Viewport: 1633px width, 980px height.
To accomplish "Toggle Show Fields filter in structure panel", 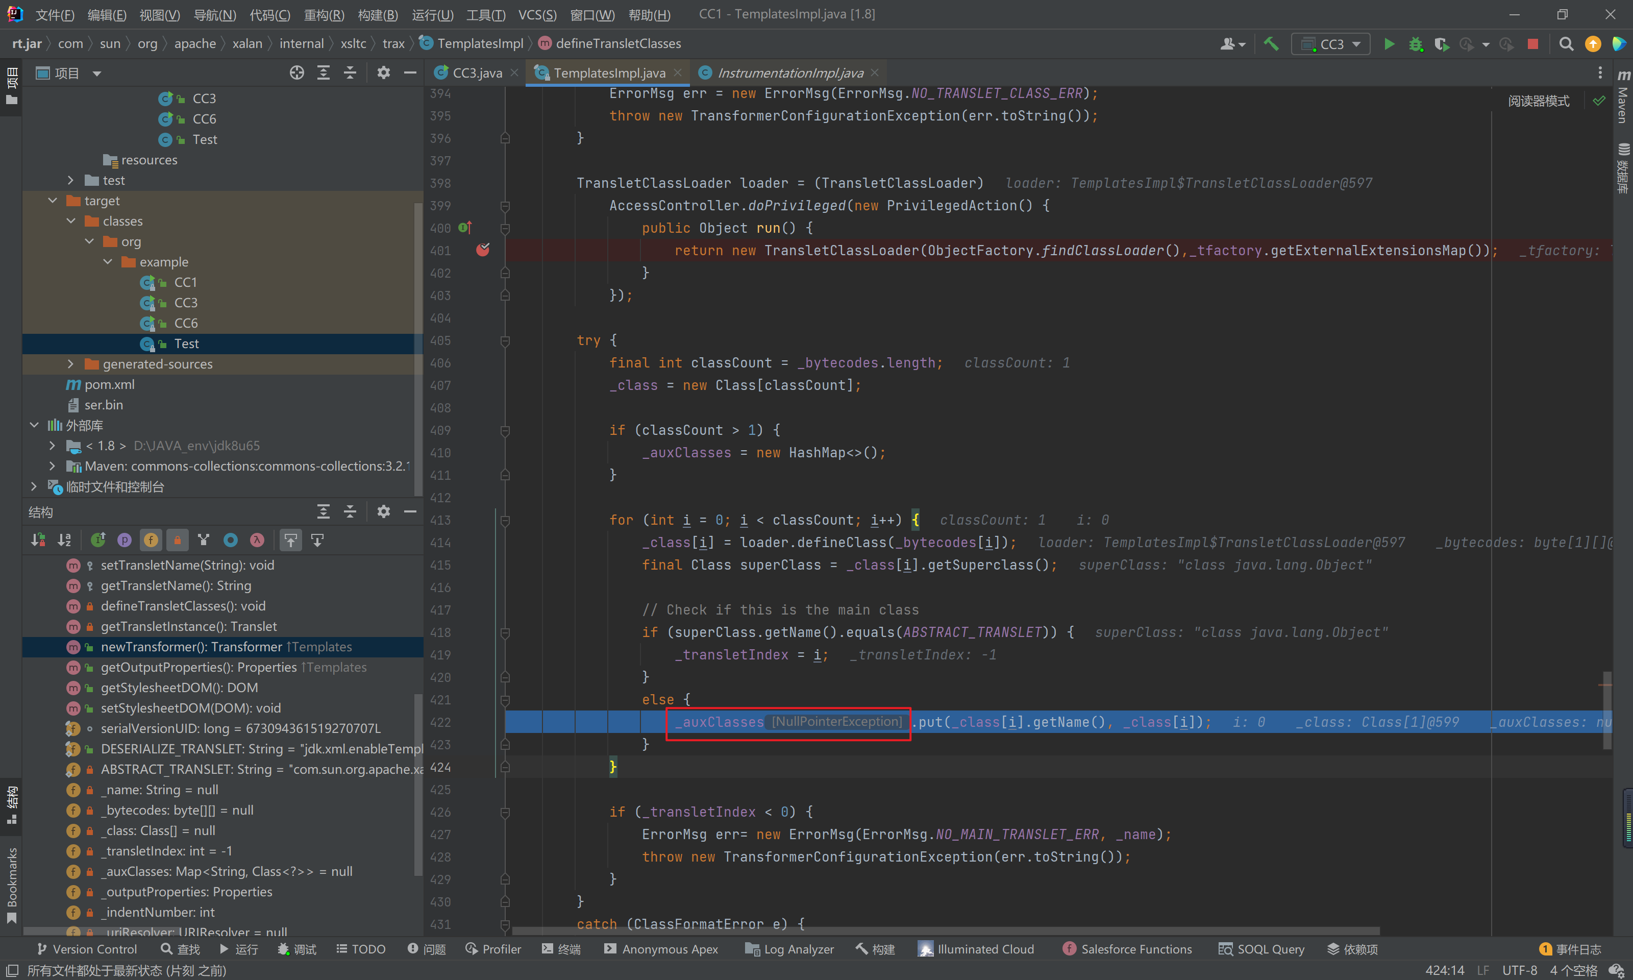I will click(x=151, y=540).
